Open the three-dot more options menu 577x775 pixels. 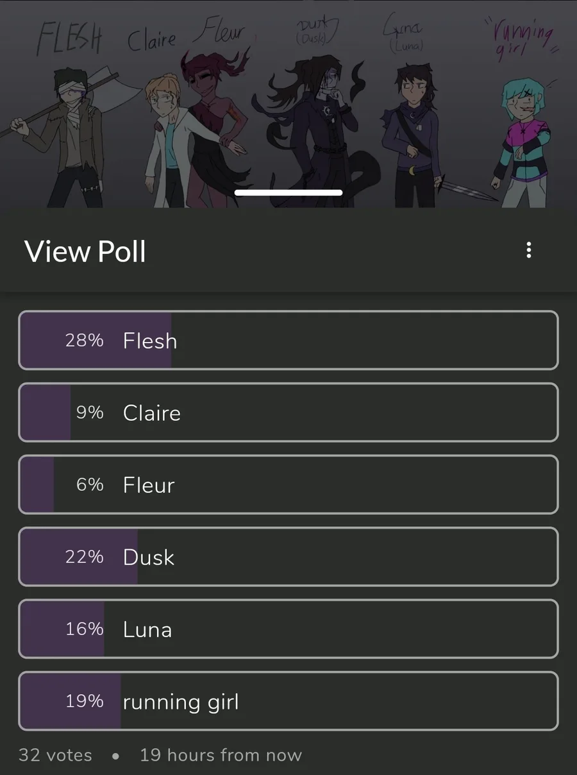tap(528, 250)
